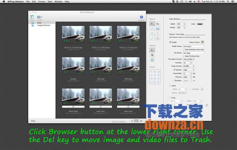The width and height of the screenshot is (237, 150).
Task: Click the volume icon in the menu bar
Action: point(190,2)
